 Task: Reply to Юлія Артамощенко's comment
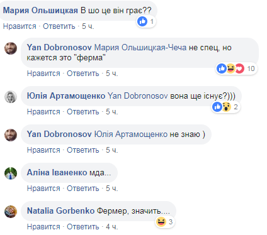83,112
